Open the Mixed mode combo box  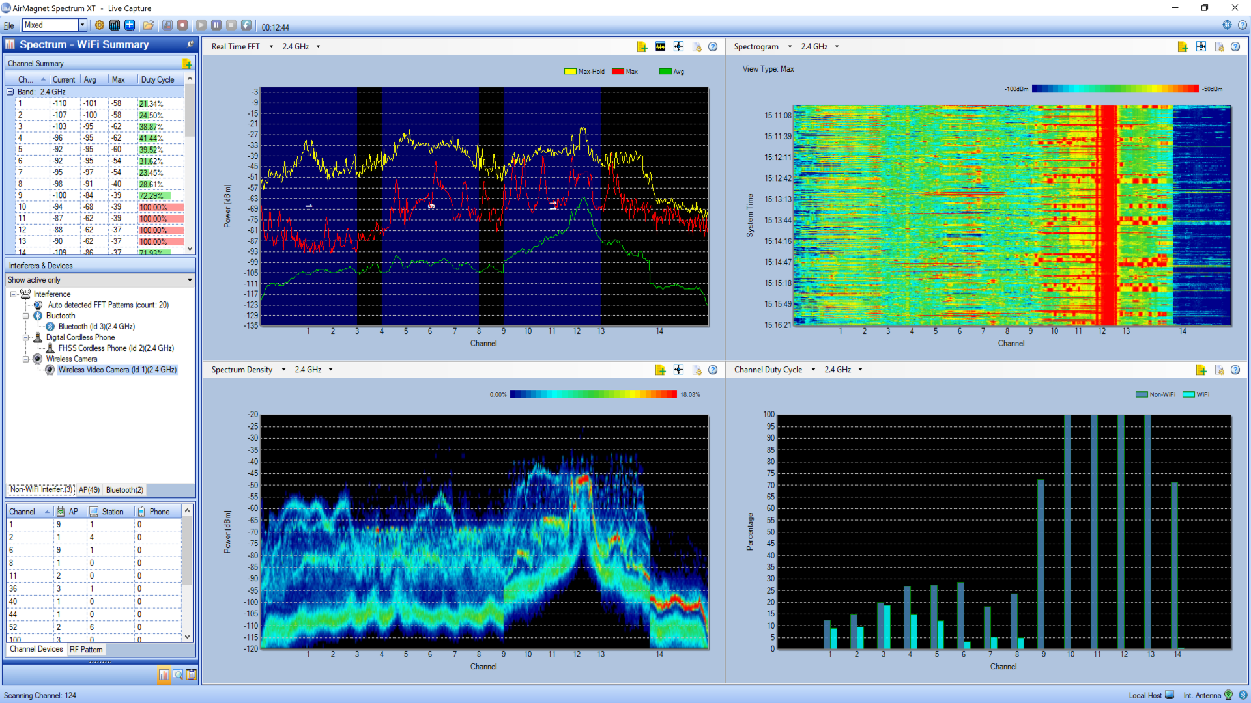83,25
